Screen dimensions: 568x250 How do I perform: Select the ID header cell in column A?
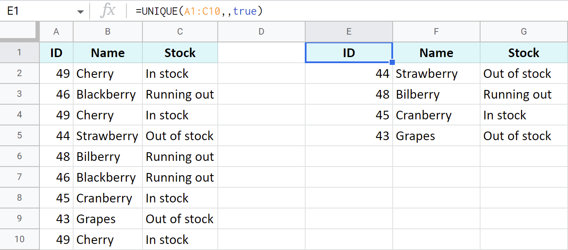pos(56,52)
